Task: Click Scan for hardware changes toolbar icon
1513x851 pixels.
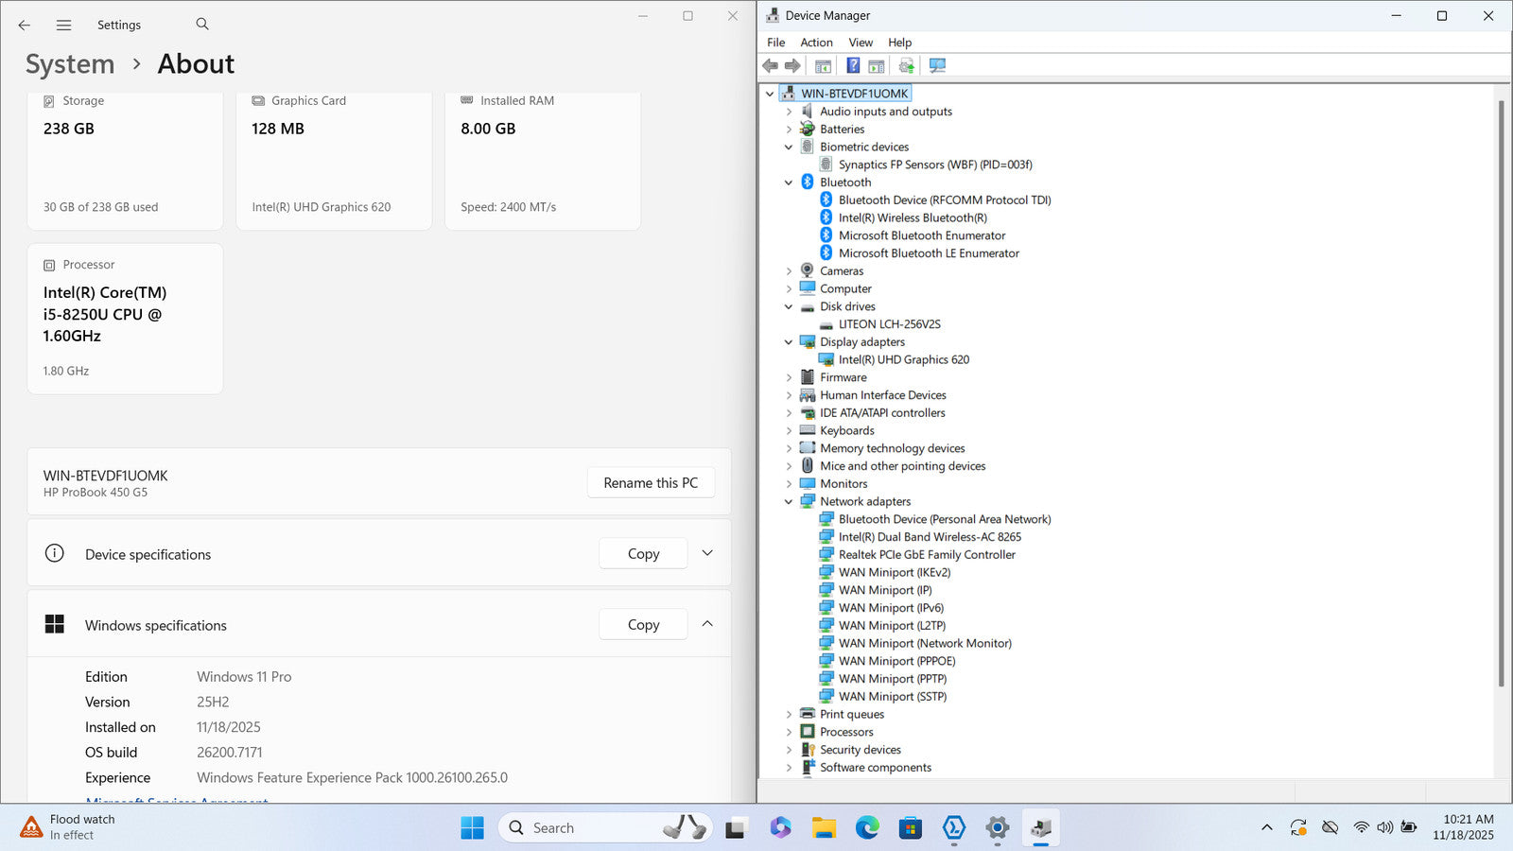Action: click(937, 65)
